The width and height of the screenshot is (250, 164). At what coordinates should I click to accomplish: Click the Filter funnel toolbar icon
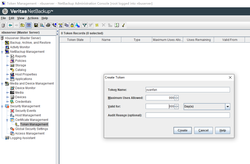point(84,25)
